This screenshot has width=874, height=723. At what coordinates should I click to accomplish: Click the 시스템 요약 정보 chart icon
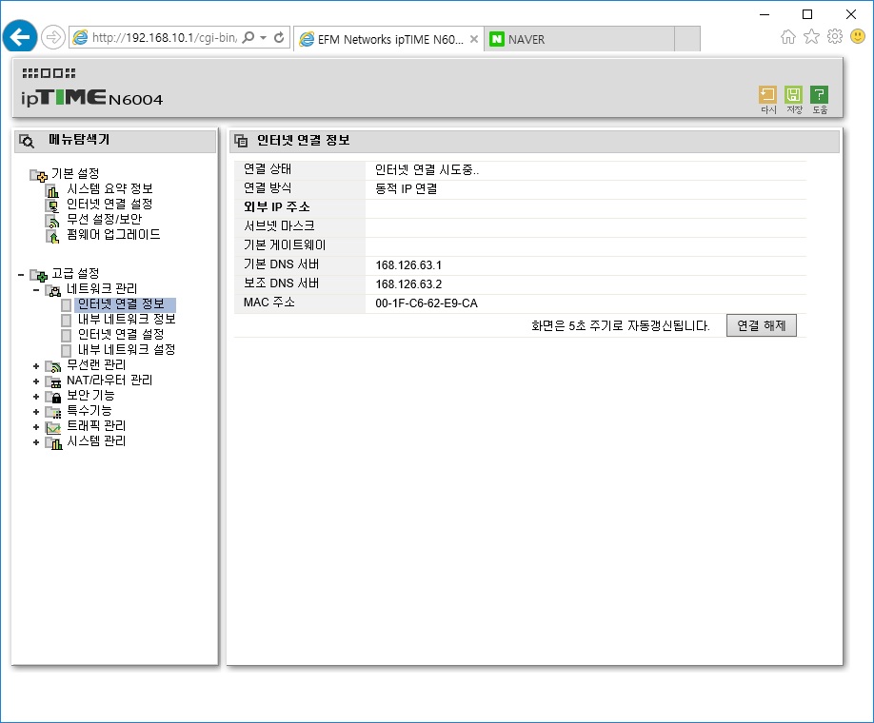(52, 190)
